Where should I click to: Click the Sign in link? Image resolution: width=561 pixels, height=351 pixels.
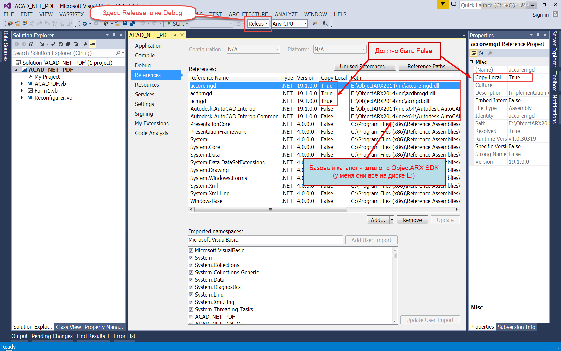541,14
